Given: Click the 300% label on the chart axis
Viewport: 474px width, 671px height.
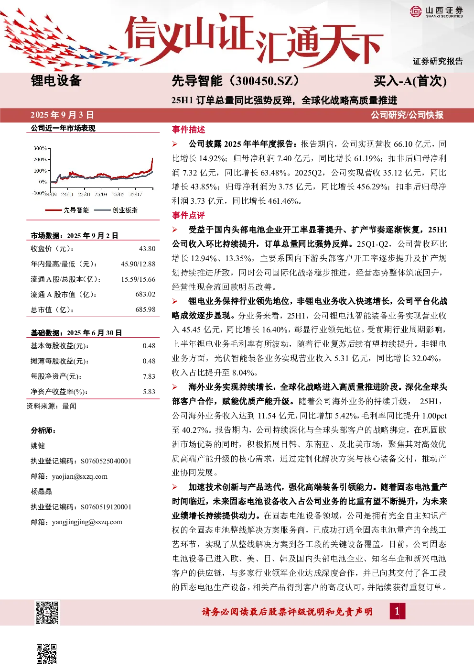Looking at the screenshot, I should pos(40,148).
